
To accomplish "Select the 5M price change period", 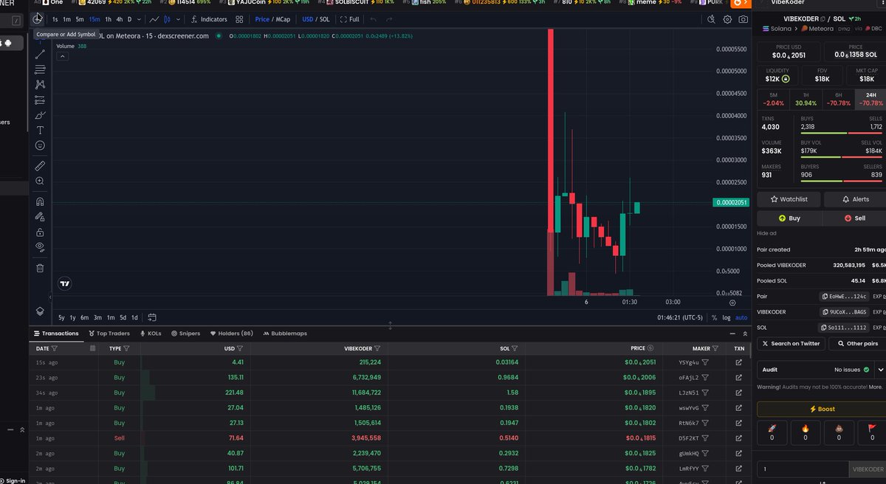I will pyautogui.click(x=773, y=100).
